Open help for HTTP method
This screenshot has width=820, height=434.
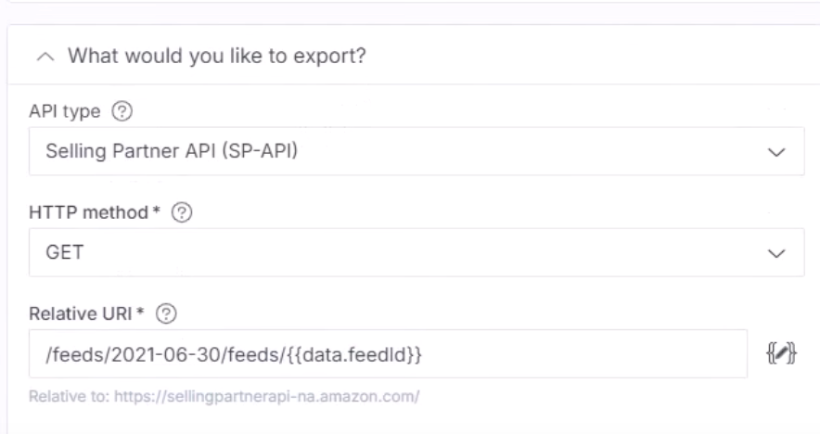point(182,212)
